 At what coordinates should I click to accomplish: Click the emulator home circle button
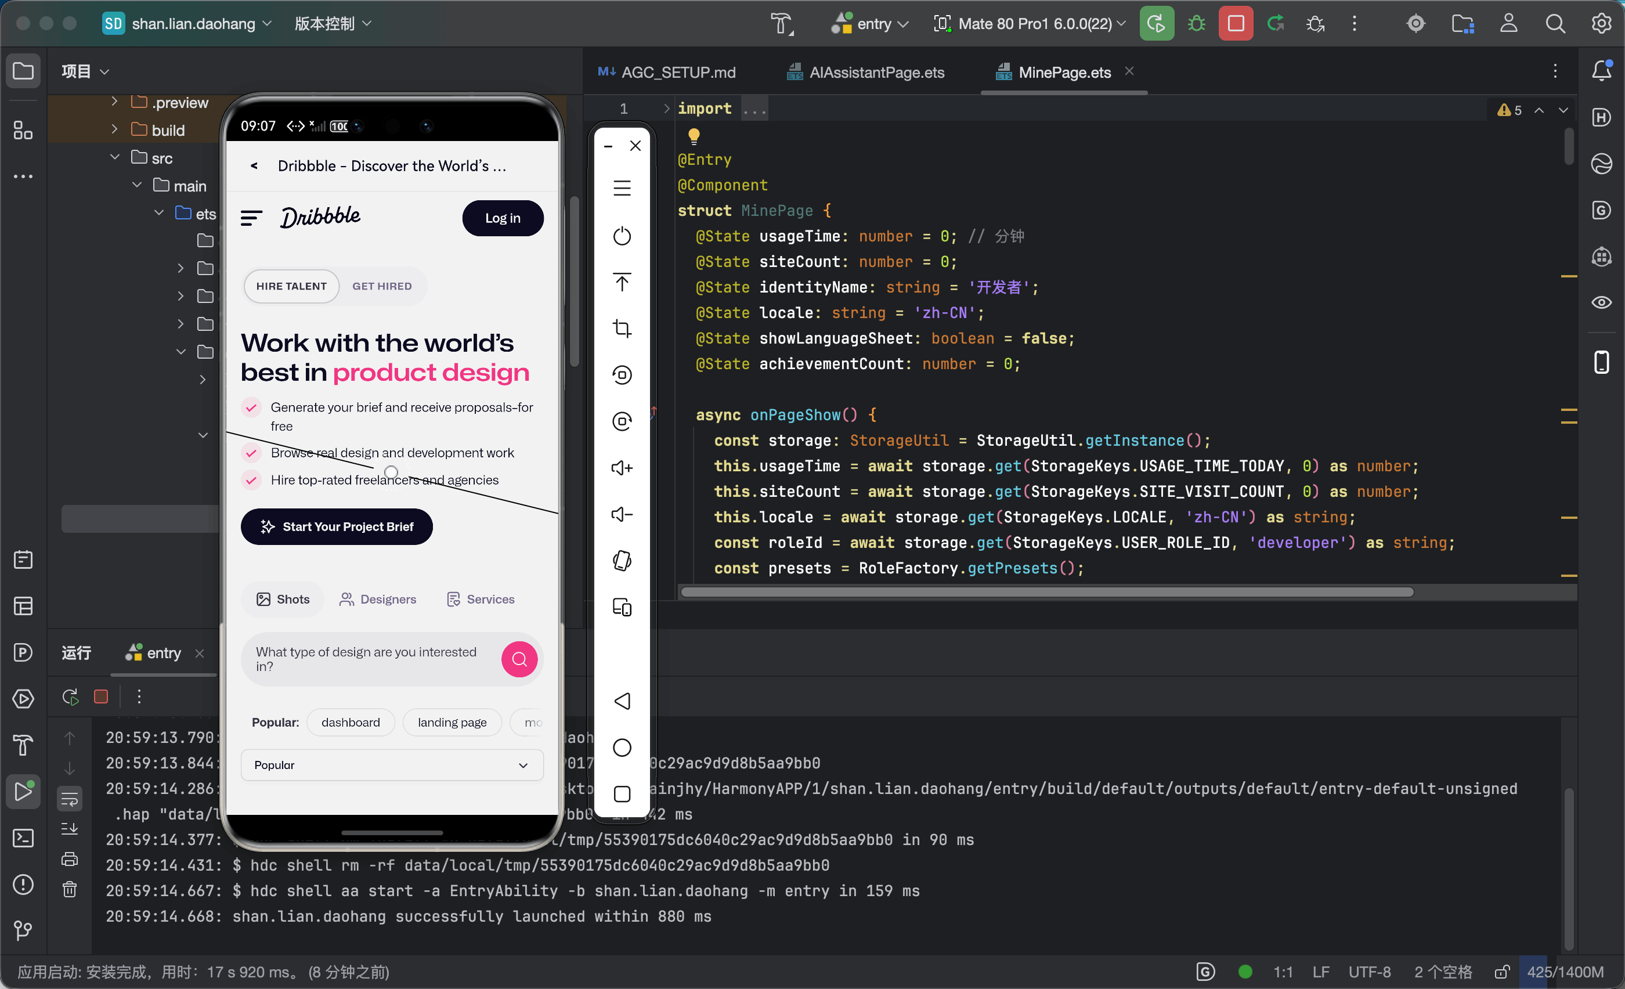pyautogui.click(x=622, y=747)
